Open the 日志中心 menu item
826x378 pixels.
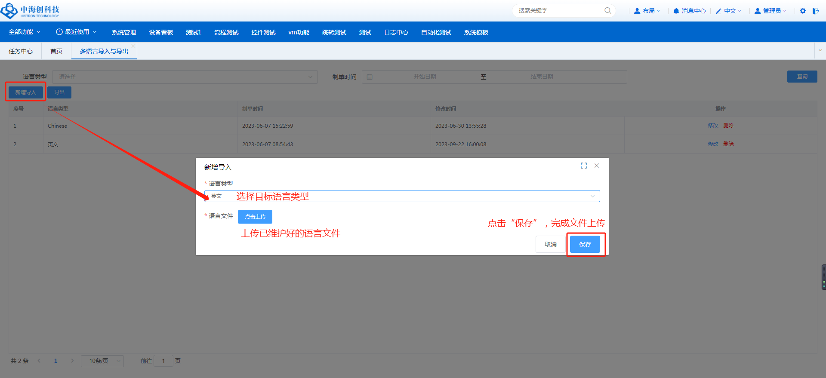[396, 32]
